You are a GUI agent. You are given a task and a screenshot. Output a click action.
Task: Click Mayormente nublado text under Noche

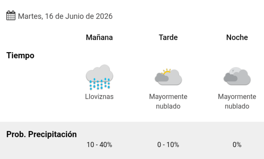tap(237, 101)
